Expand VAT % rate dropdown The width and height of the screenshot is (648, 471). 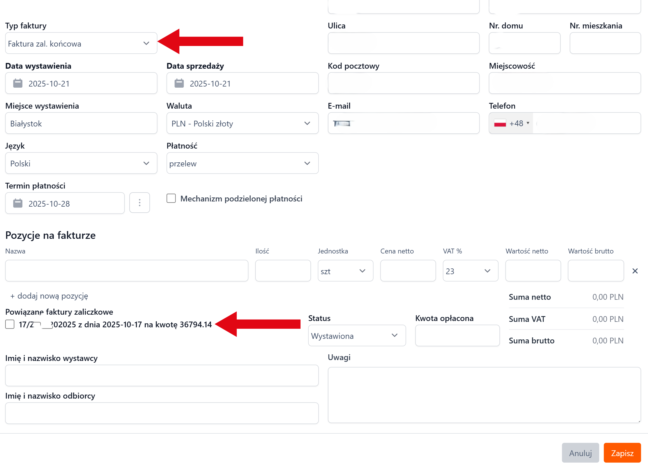click(x=470, y=271)
